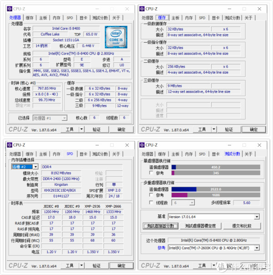Open 内存 tab in the cache window
This screenshot has width=273, height=275.
pyautogui.click(x=189, y=18)
